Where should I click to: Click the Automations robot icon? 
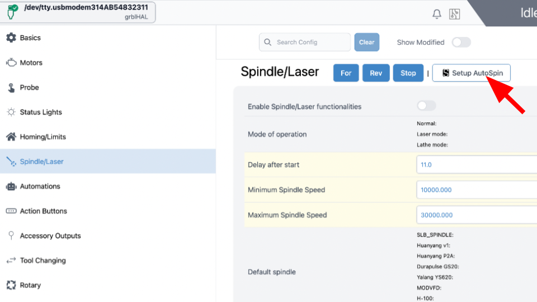[x=11, y=186]
